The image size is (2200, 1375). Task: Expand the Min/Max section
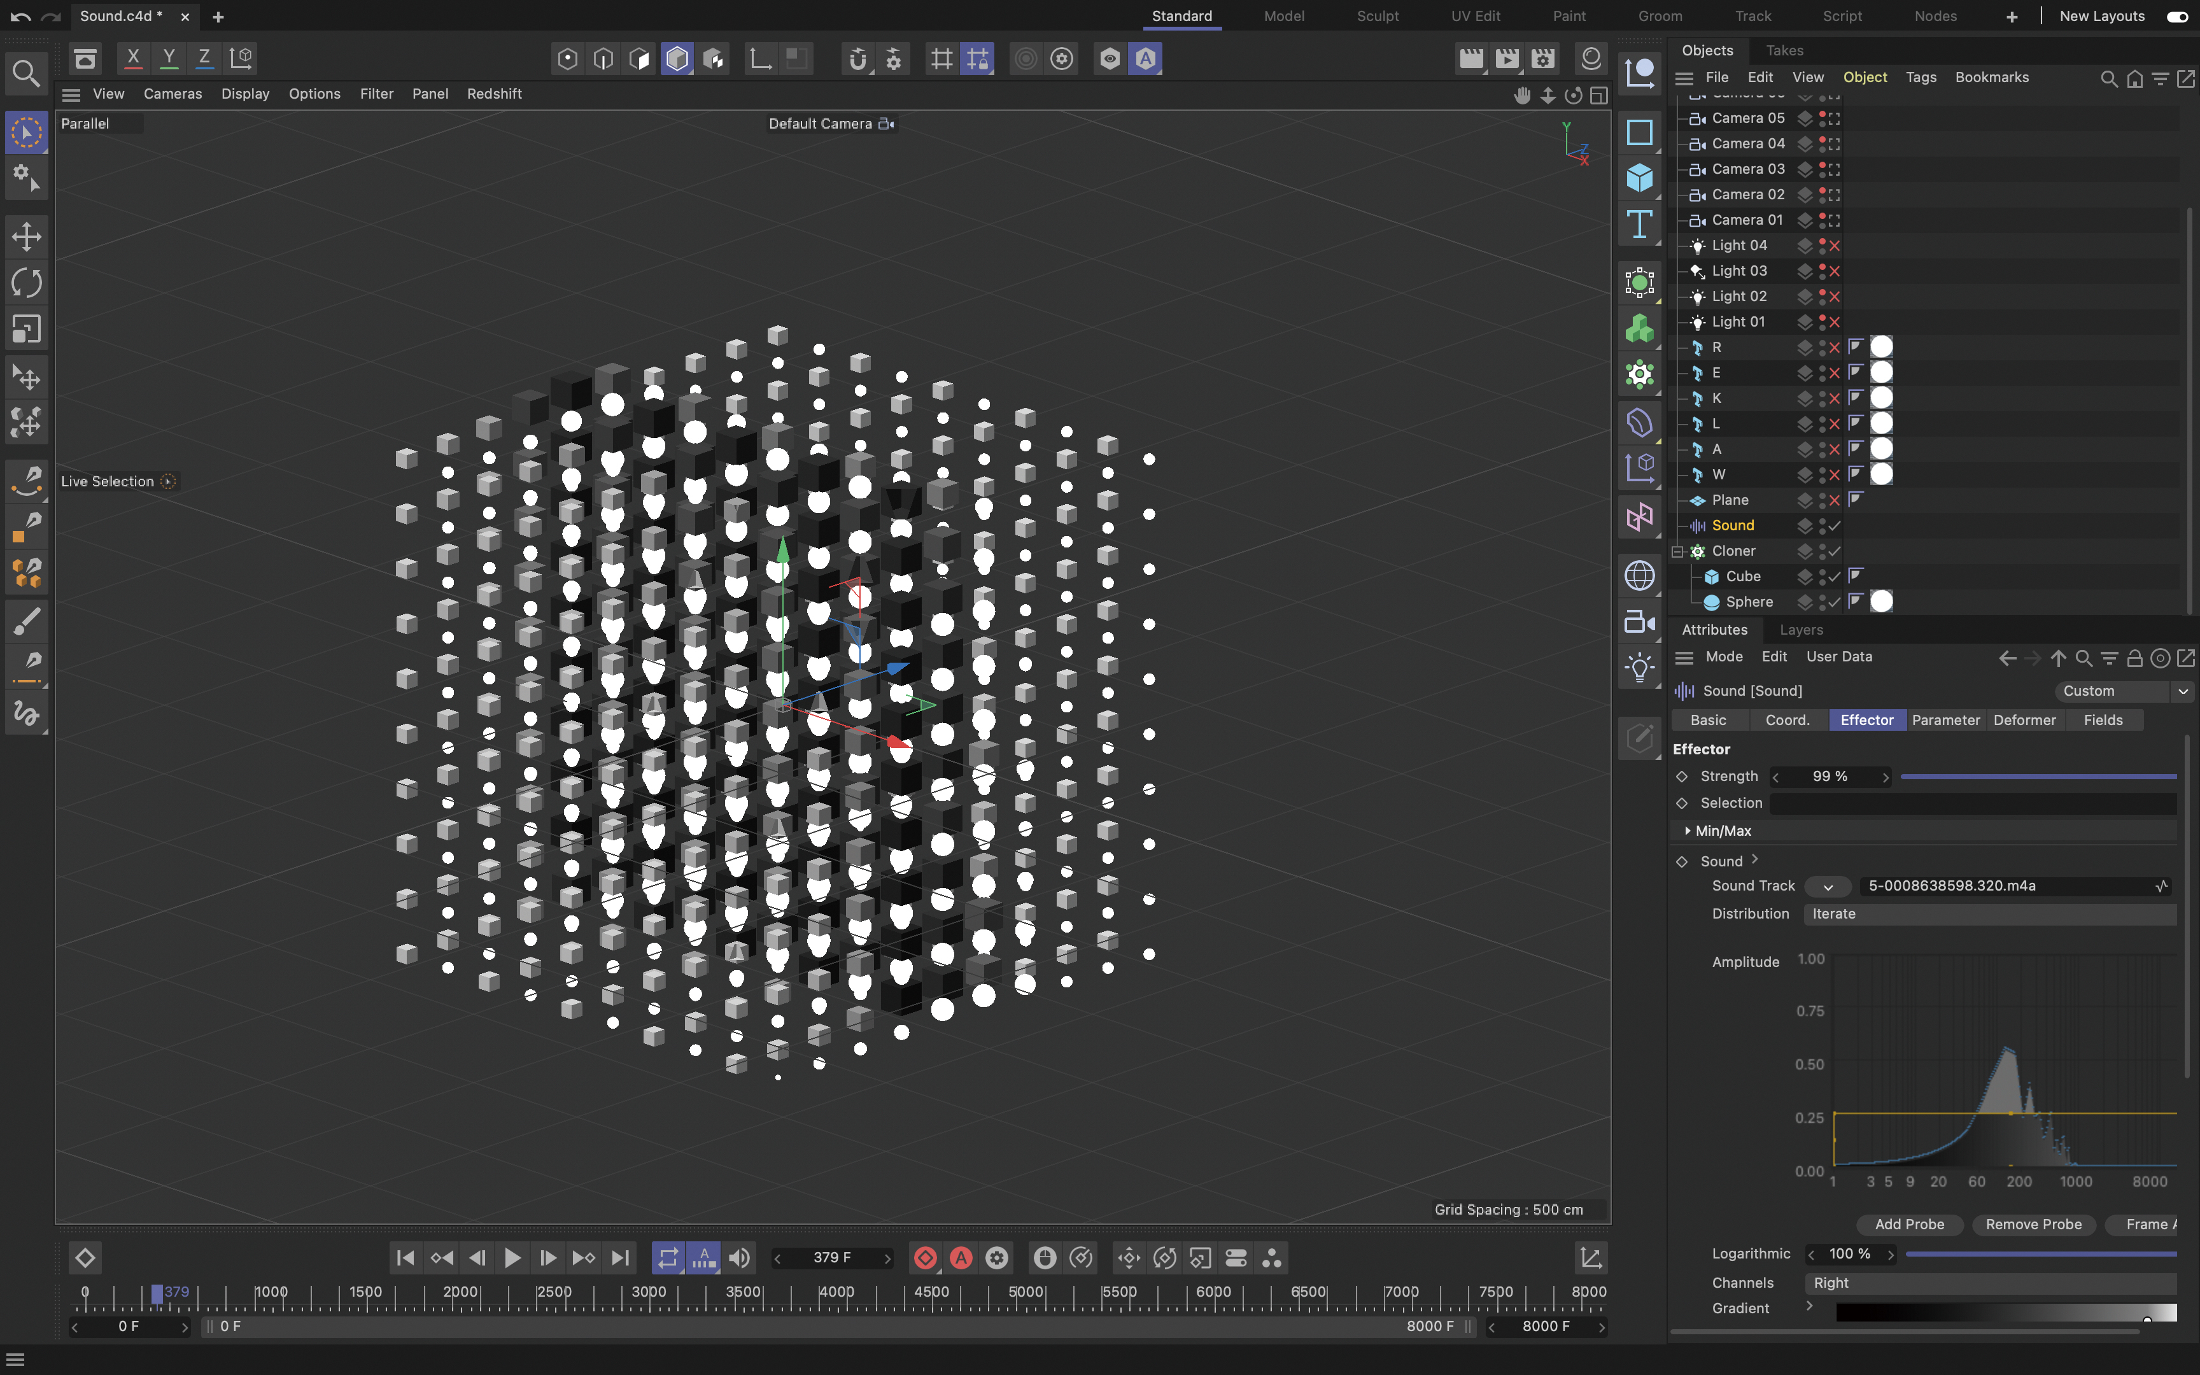(x=1688, y=830)
